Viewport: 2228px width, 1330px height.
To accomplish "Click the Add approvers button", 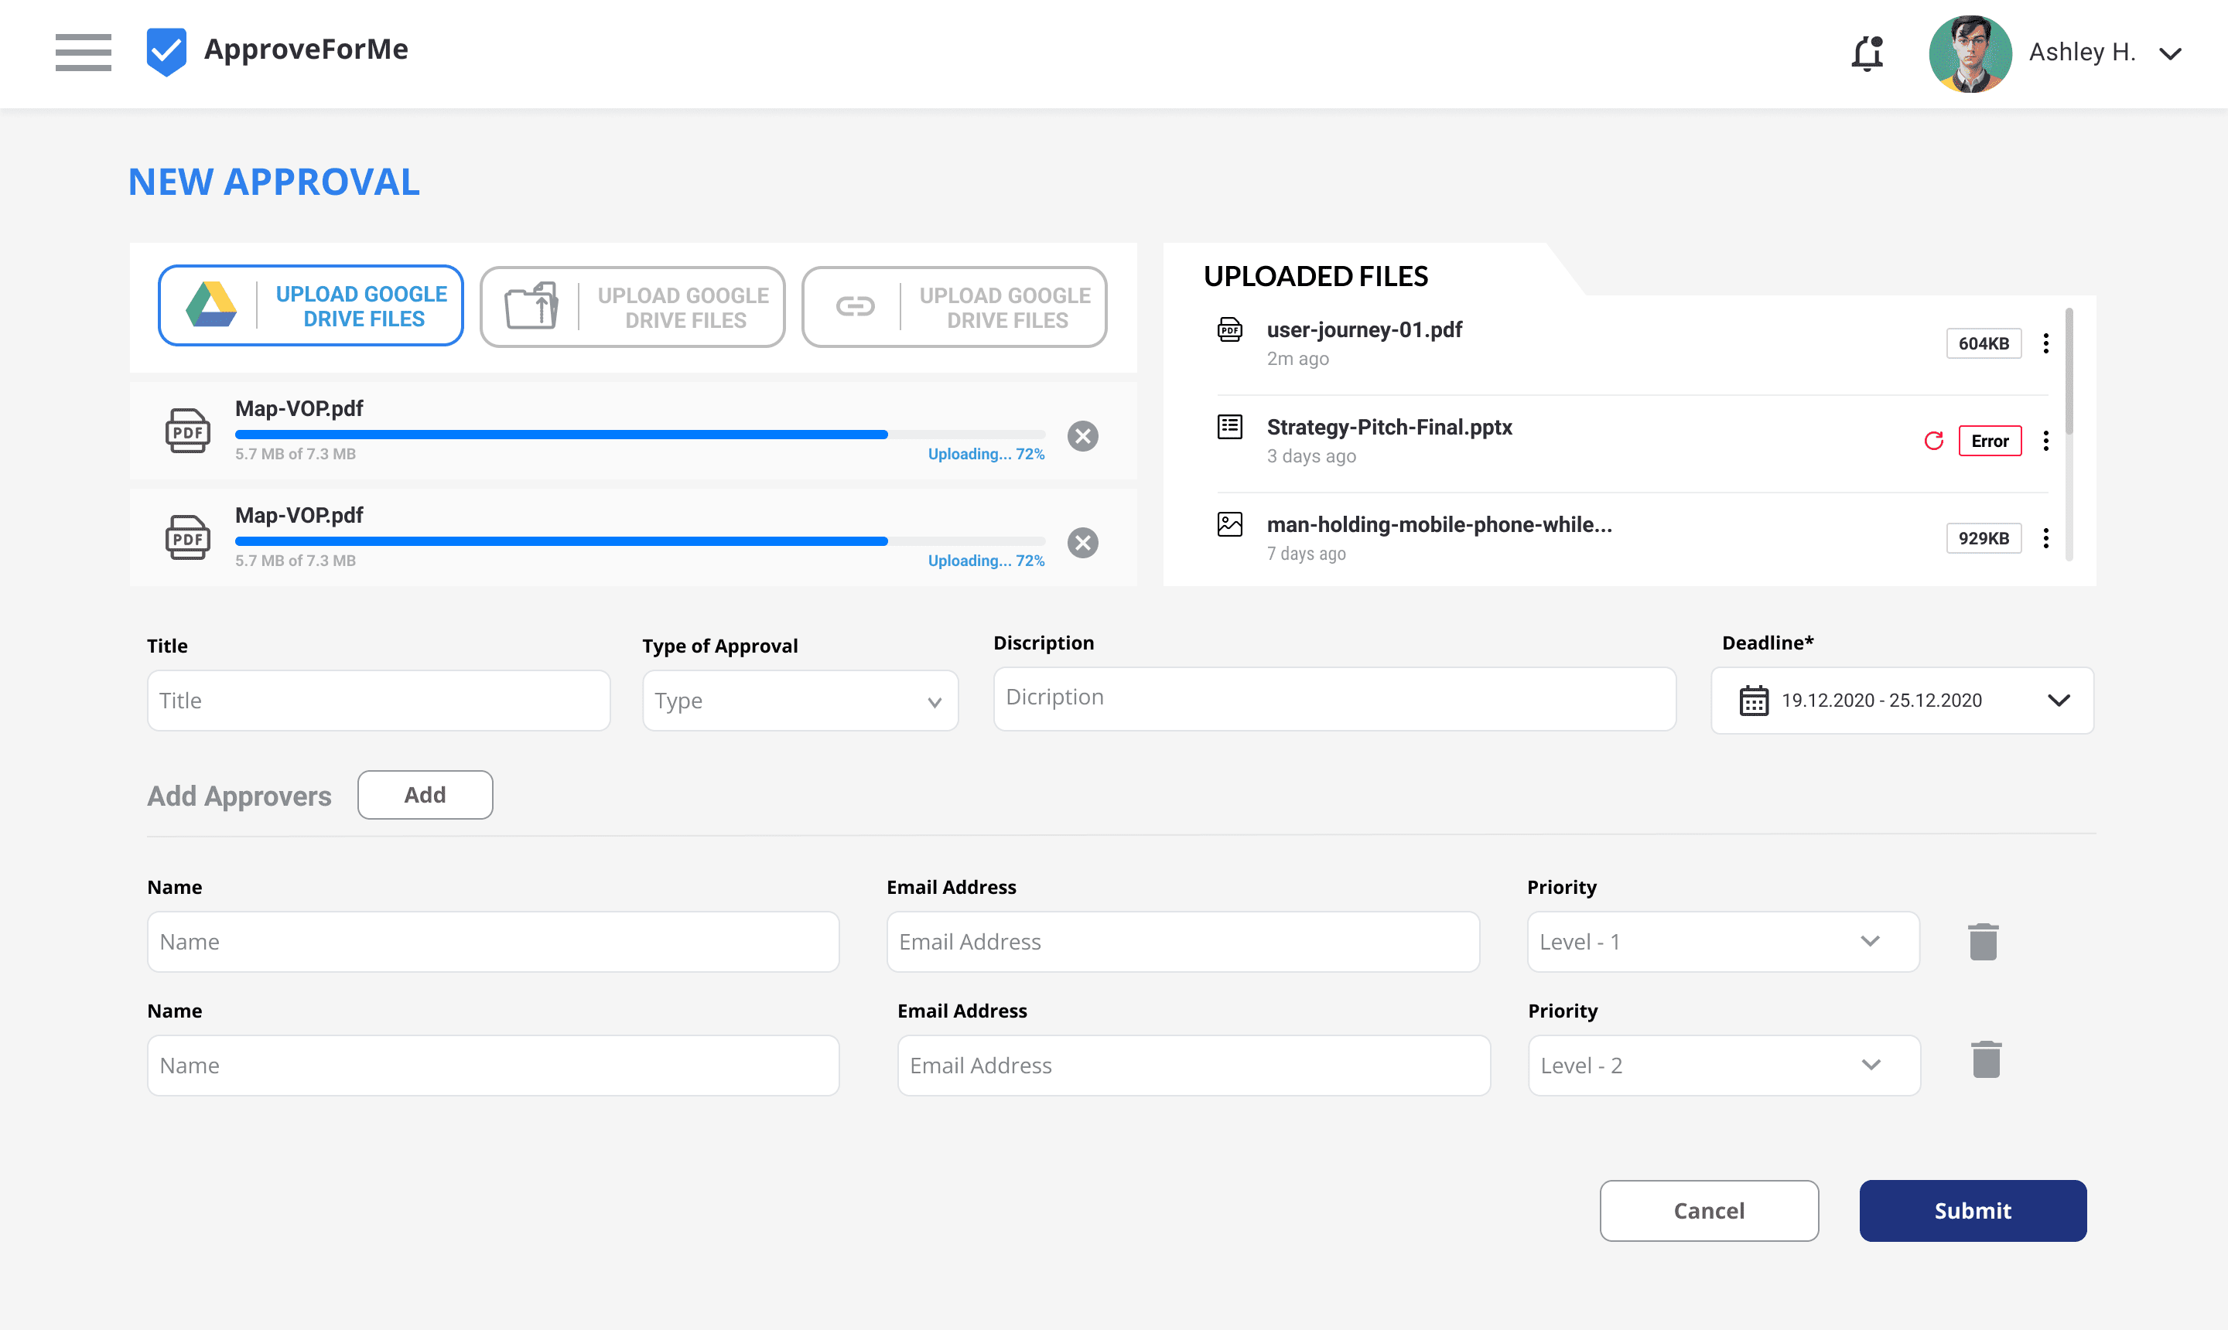I will 424,795.
